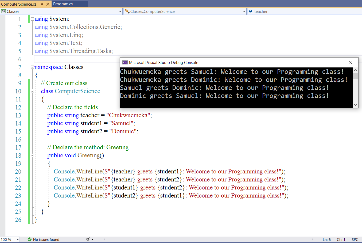
Task: Switch to the Program.cs tab
Action: point(63,4)
